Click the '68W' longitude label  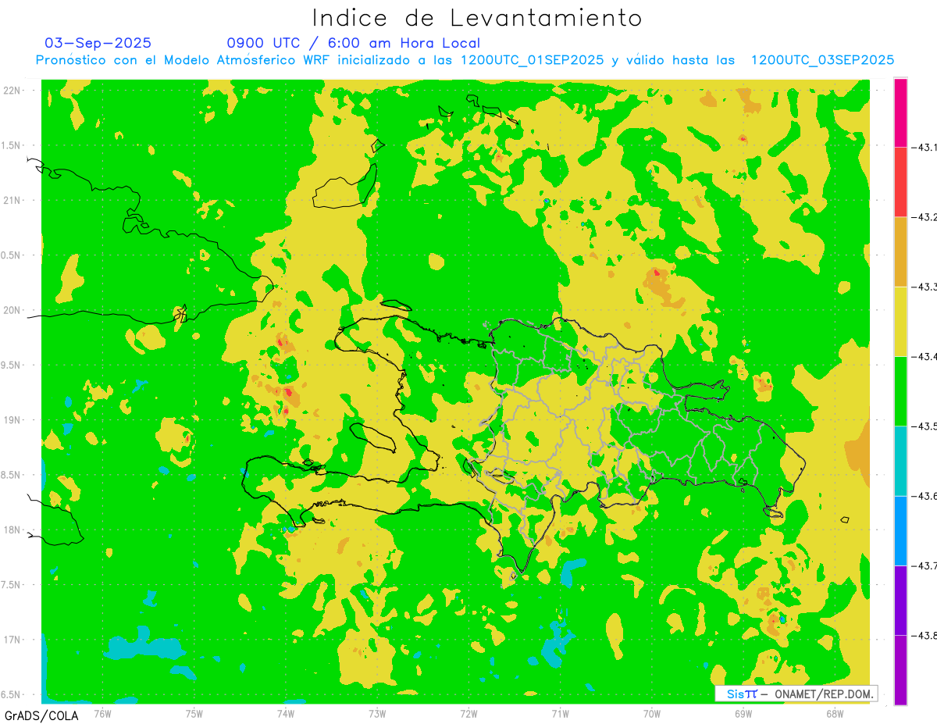point(835,713)
